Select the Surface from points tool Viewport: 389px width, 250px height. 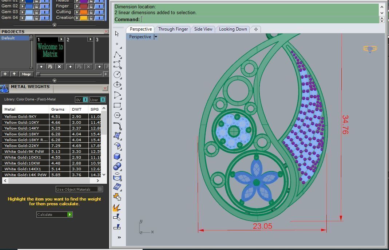click(117, 136)
